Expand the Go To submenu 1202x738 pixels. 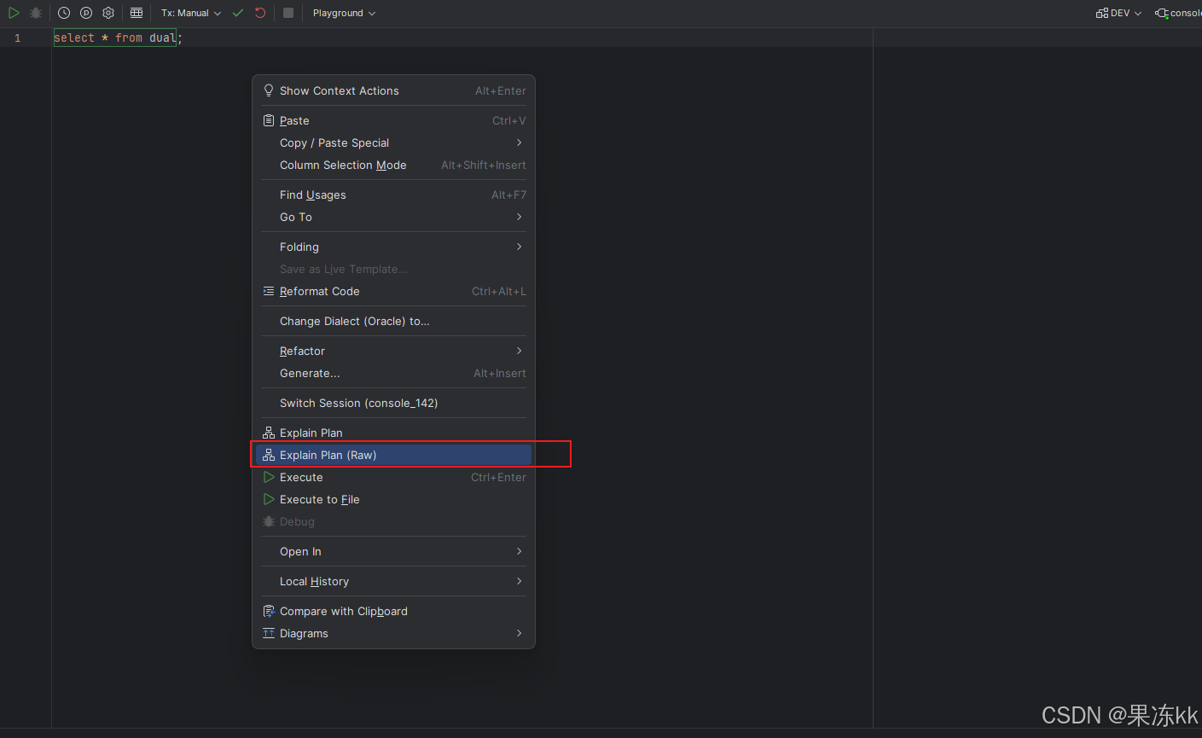(x=393, y=217)
